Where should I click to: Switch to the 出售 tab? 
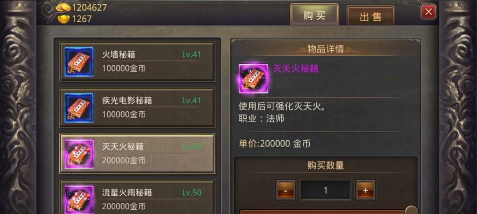click(x=370, y=16)
